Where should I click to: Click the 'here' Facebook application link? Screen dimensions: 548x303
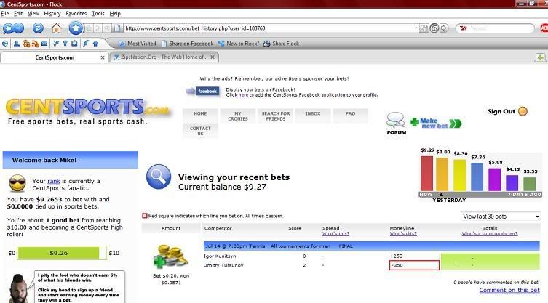[243, 95]
